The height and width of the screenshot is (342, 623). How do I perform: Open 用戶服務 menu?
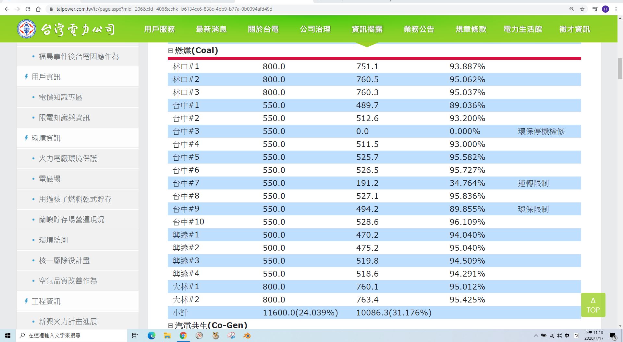tap(159, 29)
